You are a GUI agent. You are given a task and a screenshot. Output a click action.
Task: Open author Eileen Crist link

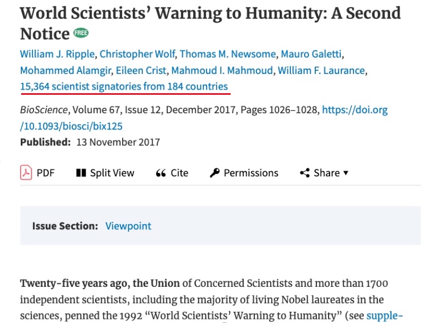141,70
